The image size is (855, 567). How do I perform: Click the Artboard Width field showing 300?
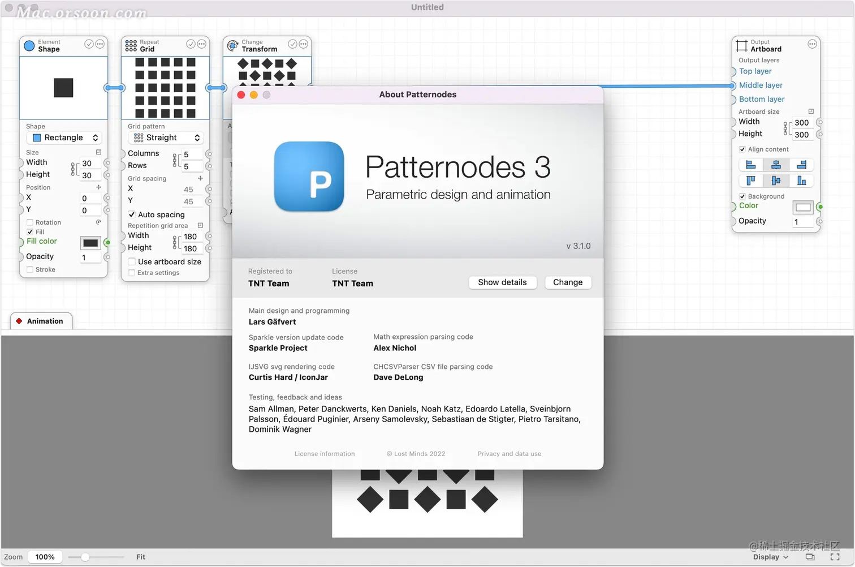click(802, 123)
